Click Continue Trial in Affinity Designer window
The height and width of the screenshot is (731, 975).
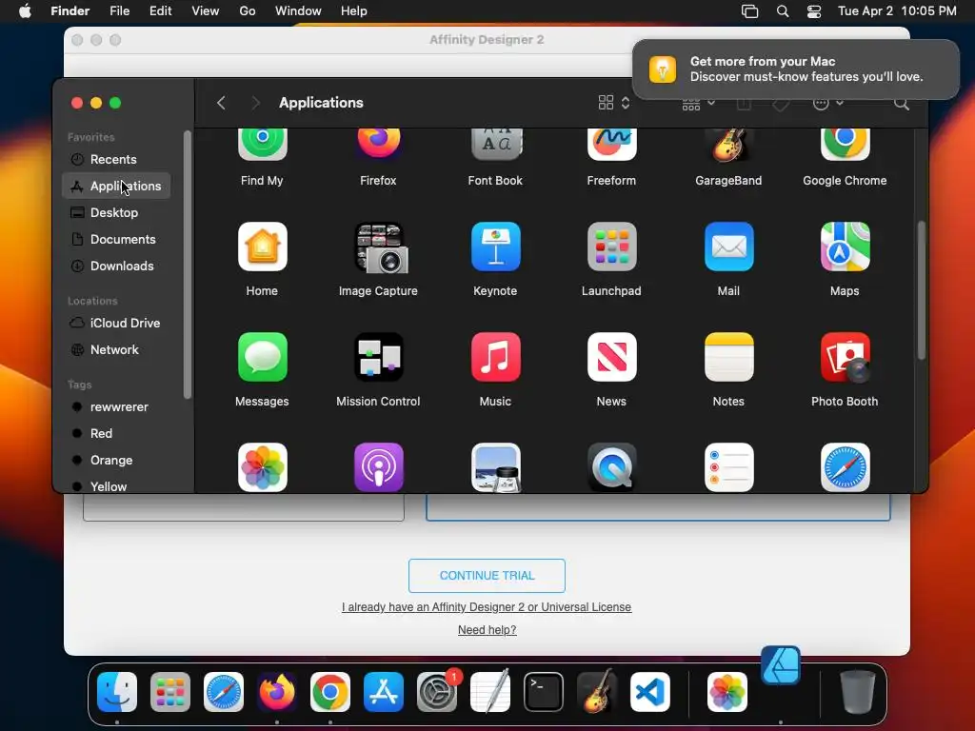pos(487,576)
